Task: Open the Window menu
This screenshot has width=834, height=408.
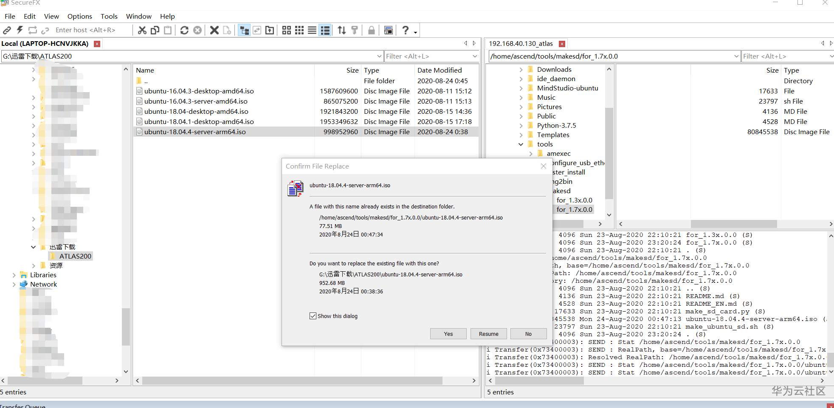Action: click(139, 16)
